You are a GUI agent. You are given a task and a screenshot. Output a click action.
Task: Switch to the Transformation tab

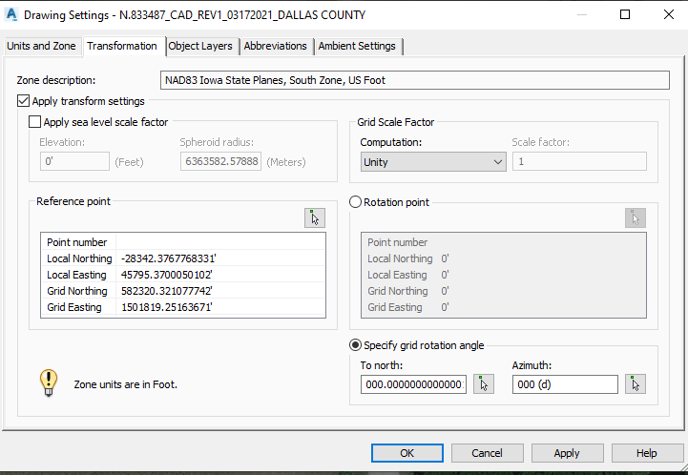[x=122, y=46]
